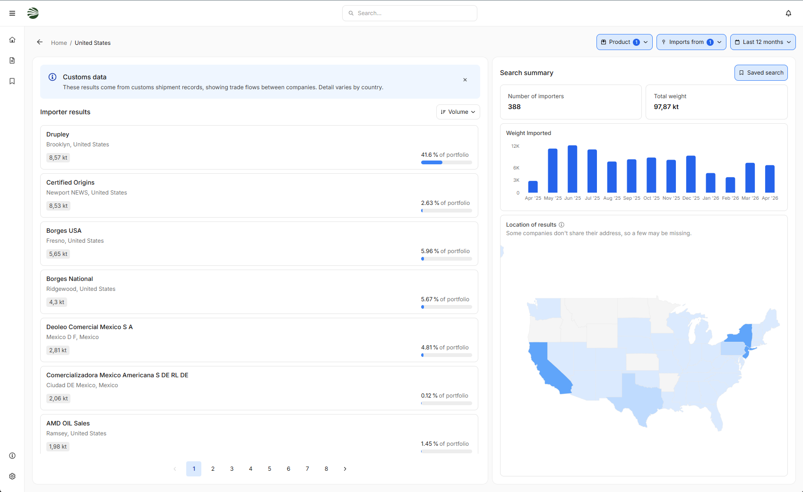This screenshot has height=492, width=803.
Task: Open the Borges National importer card
Action: coord(259,292)
